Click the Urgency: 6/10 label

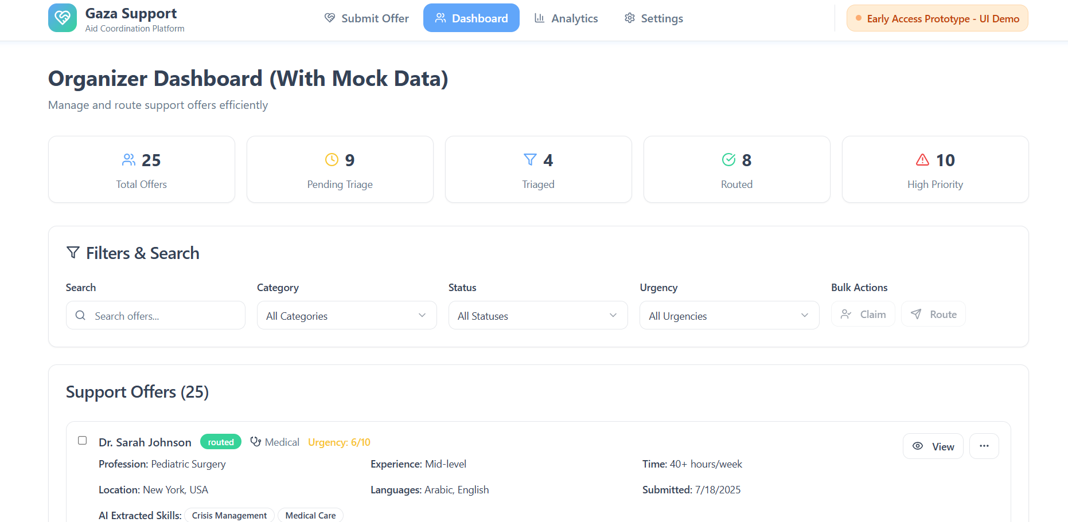(x=339, y=442)
